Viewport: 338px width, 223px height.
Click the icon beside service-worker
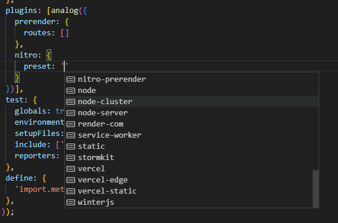click(x=71, y=135)
